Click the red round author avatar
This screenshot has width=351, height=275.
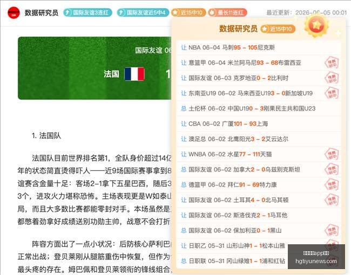[x=13, y=13]
